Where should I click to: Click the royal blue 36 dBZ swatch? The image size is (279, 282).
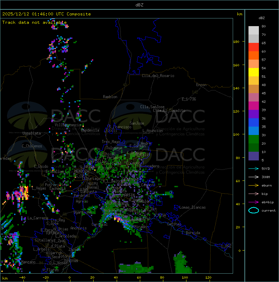(x=254, y=122)
